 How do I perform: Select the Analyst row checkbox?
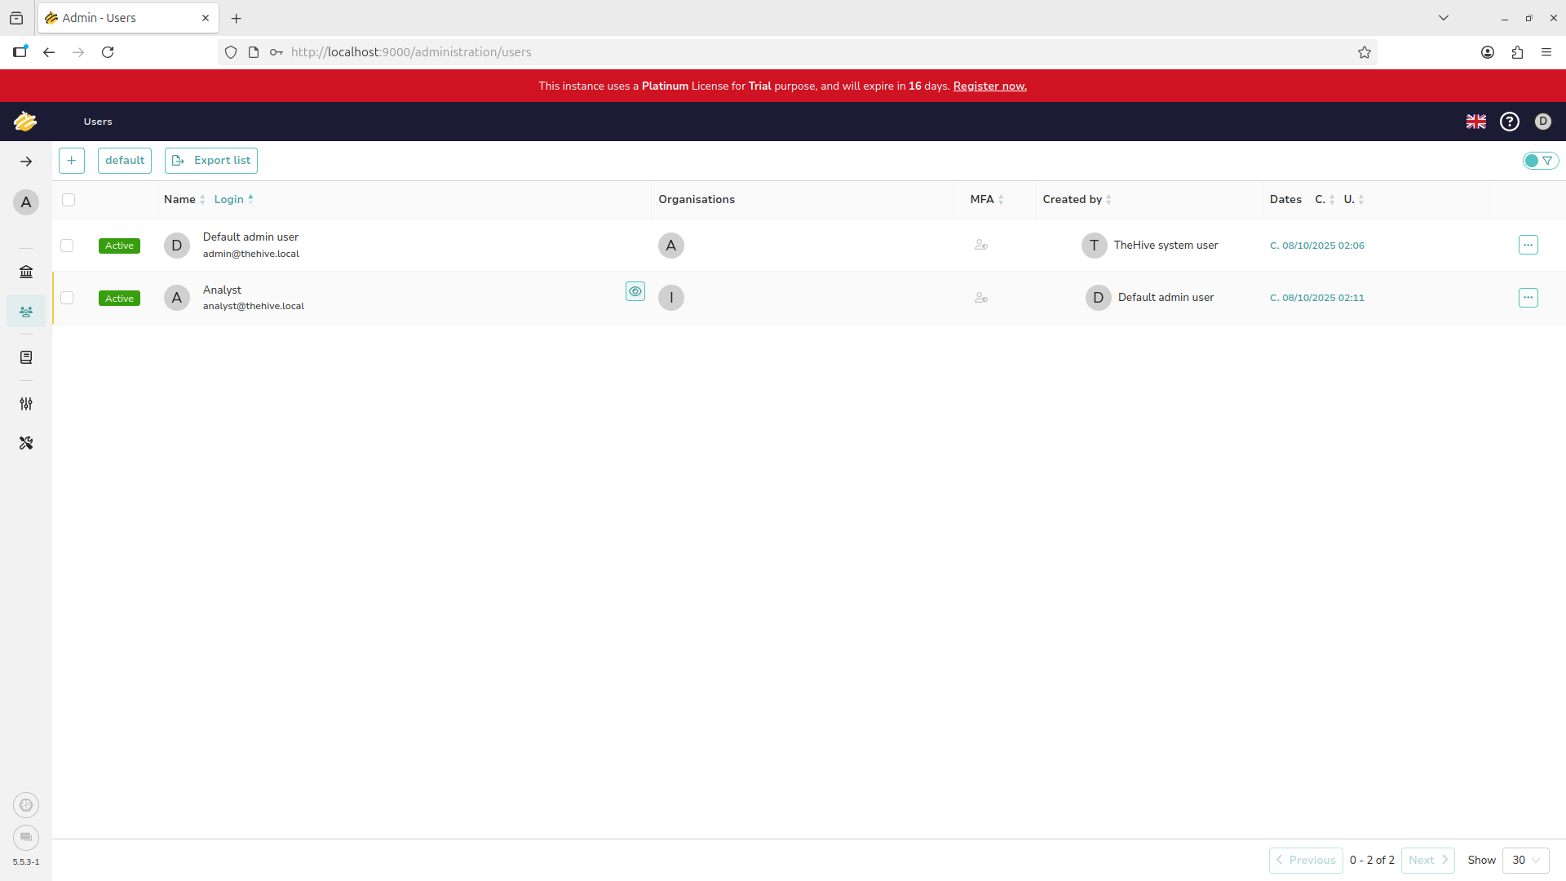pos(67,298)
